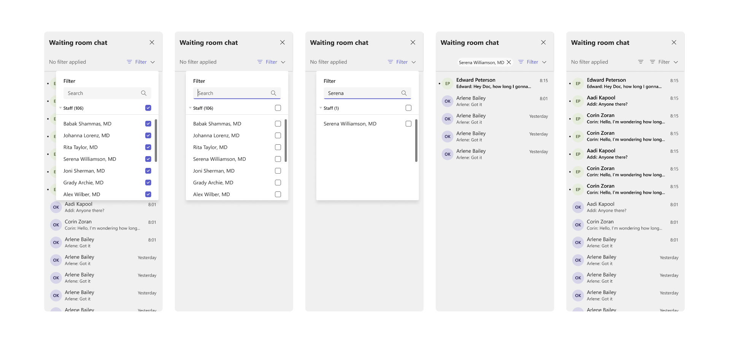Check the empty Babak Shammas, MD checkbox

278,123
